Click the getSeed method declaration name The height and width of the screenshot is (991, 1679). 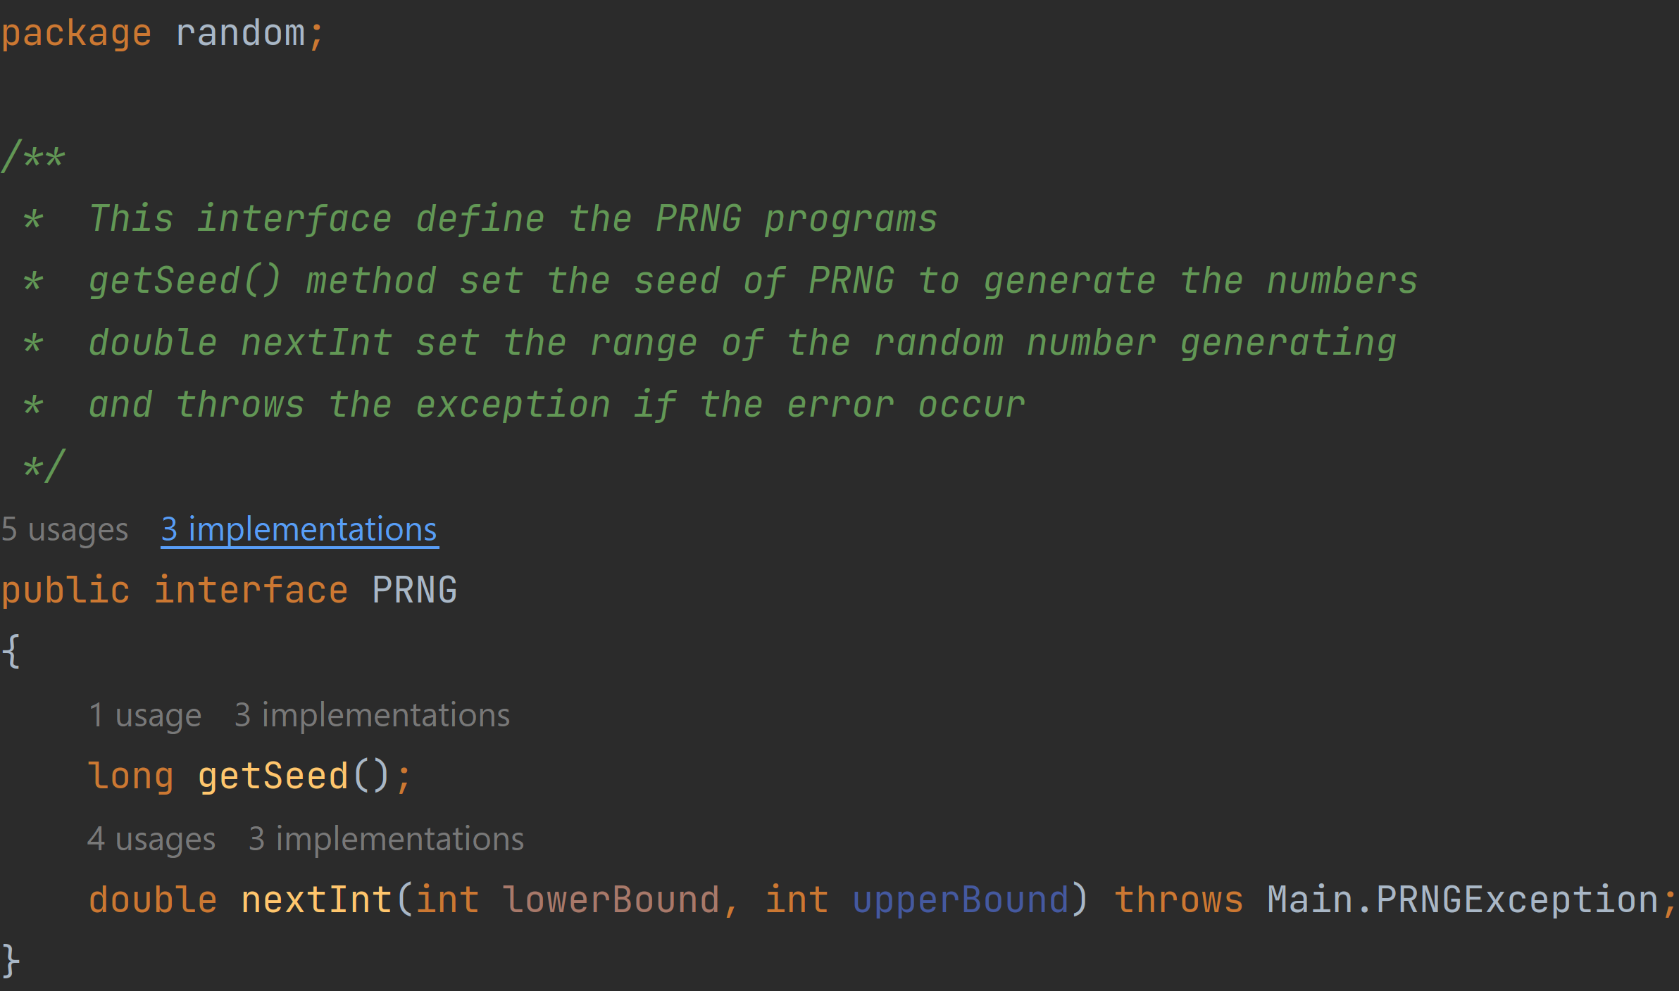(273, 776)
